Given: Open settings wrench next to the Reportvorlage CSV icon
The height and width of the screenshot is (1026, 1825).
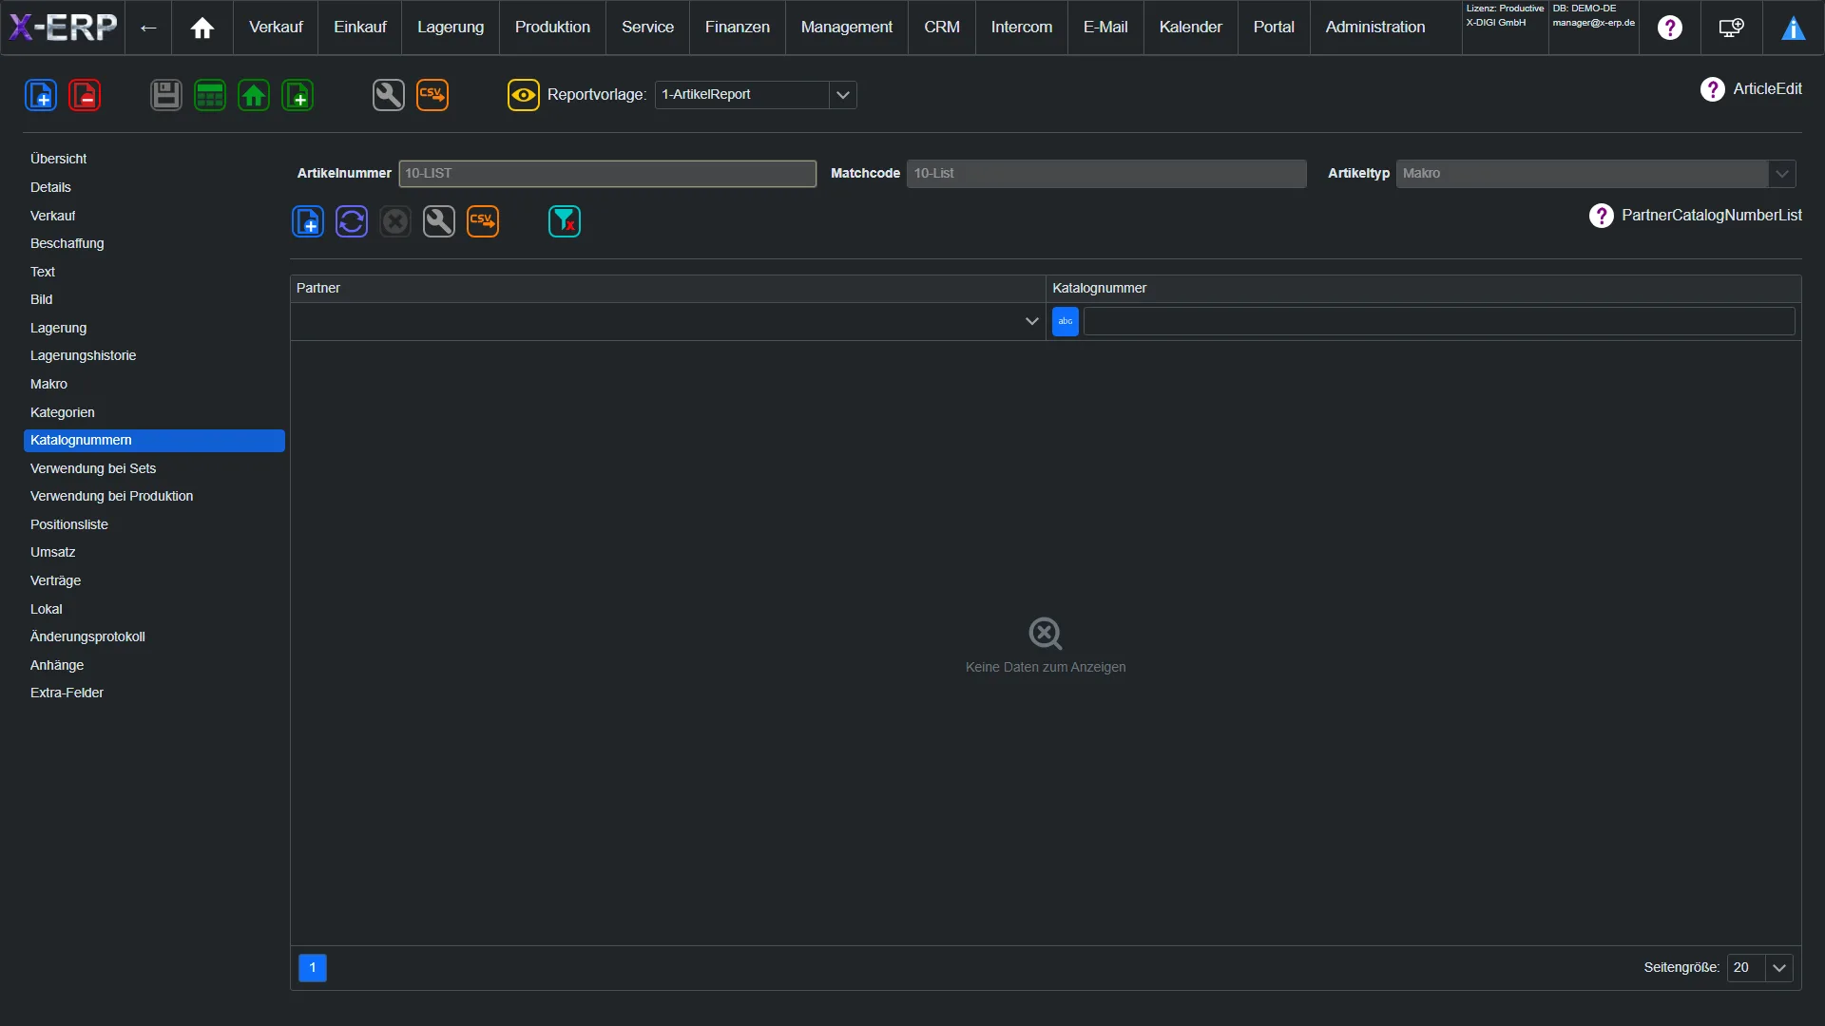Looking at the screenshot, I should tap(389, 95).
